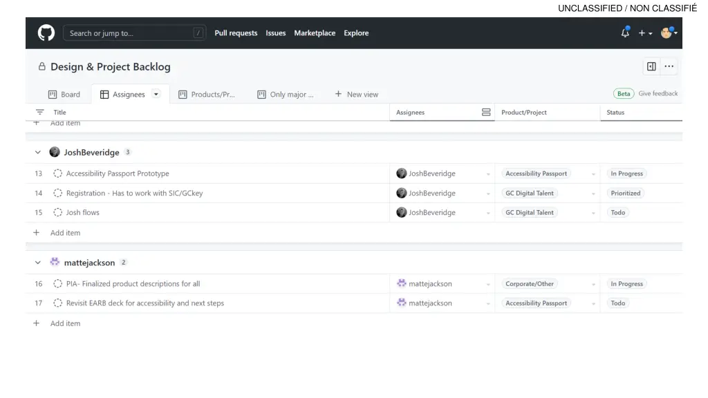The width and height of the screenshot is (708, 398).
Task: Open Pull requests in top navigation
Action: [236, 33]
